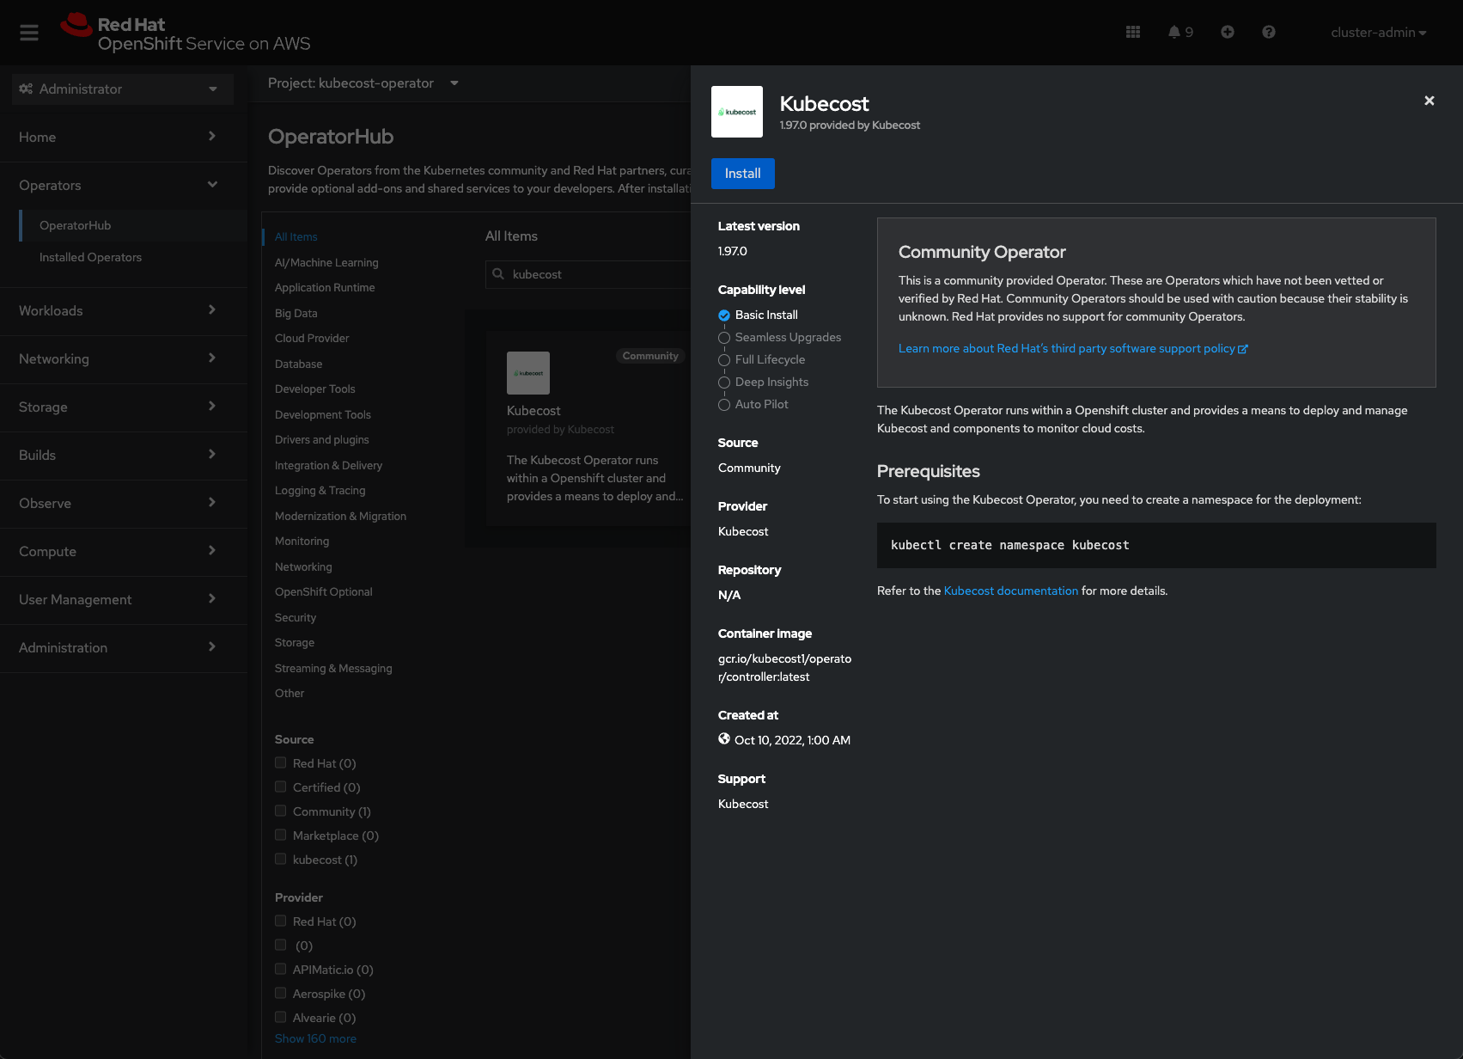1463x1059 pixels.
Task: Select the Cloud Provider category
Action: click(312, 338)
